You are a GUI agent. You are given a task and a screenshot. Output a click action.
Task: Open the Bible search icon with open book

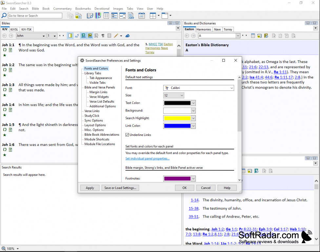pyautogui.click(x=90, y=15)
